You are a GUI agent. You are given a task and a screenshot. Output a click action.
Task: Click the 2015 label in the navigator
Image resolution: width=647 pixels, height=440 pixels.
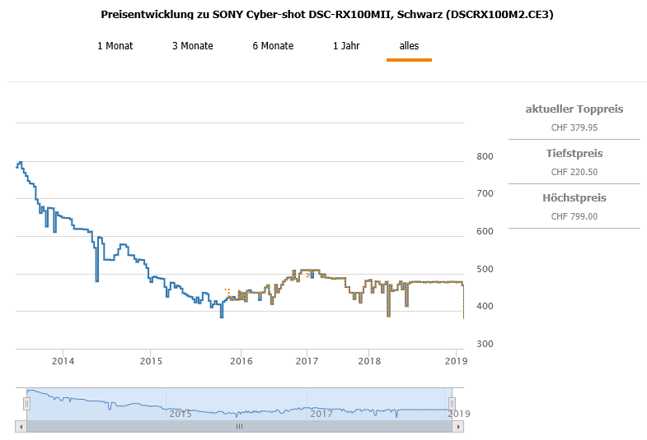click(180, 414)
